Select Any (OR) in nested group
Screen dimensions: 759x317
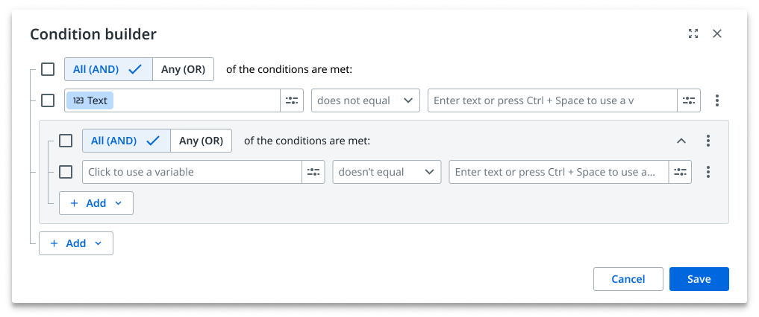(201, 141)
